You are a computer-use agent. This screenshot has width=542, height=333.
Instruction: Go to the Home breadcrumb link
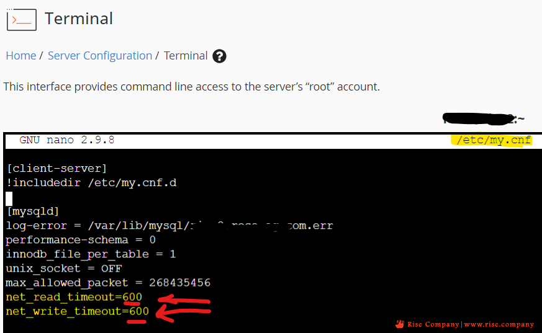[20, 56]
